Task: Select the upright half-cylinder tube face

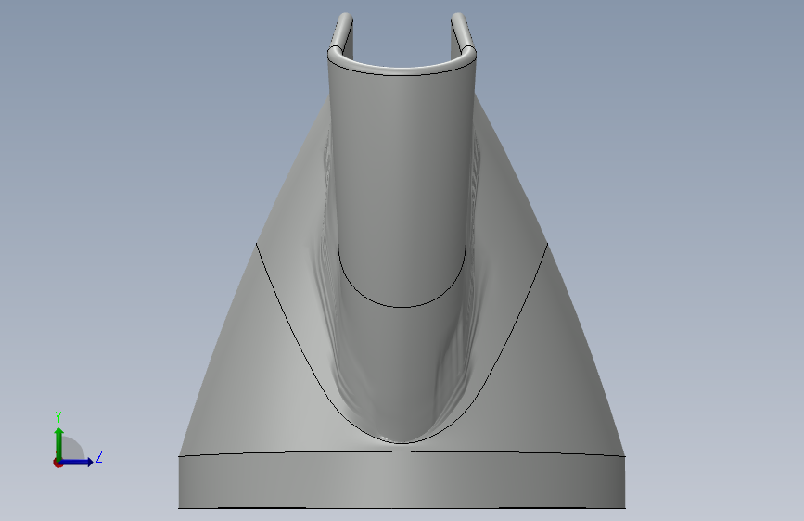Action: 402,184
